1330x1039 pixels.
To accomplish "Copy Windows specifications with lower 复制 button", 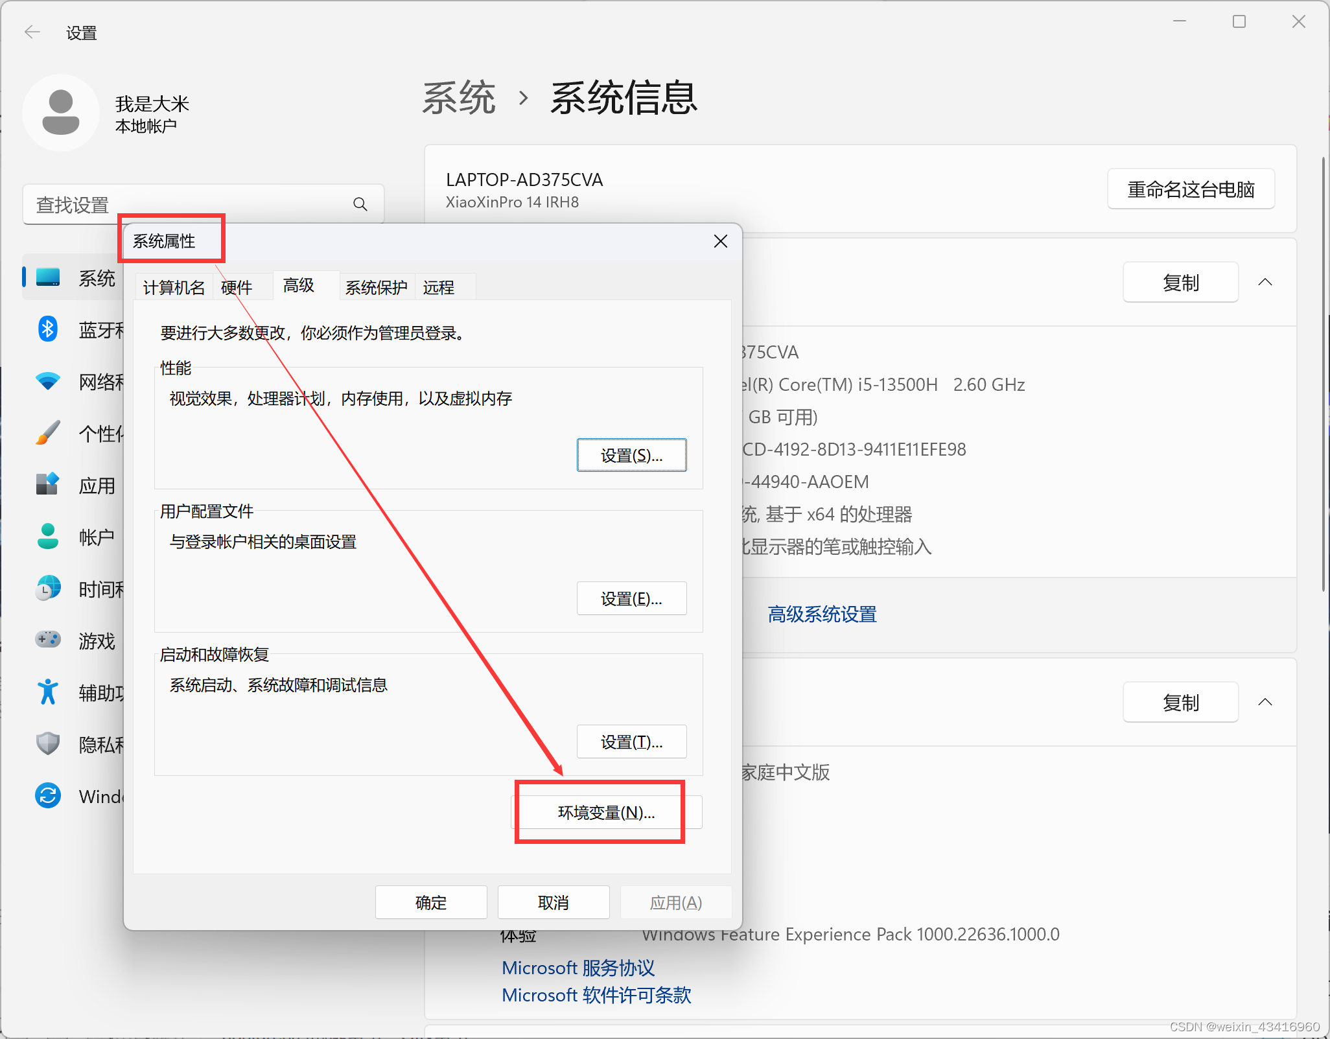I will click(1181, 702).
